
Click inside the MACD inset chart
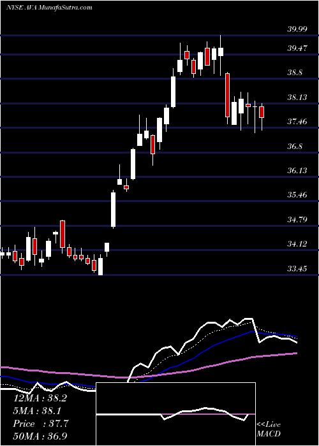click(175, 414)
